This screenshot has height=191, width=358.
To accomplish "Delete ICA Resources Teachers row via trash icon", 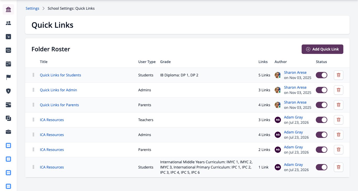I will tap(339, 120).
